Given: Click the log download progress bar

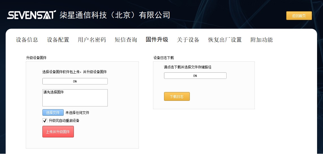Looking at the screenshot, I should (x=195, y=76).
